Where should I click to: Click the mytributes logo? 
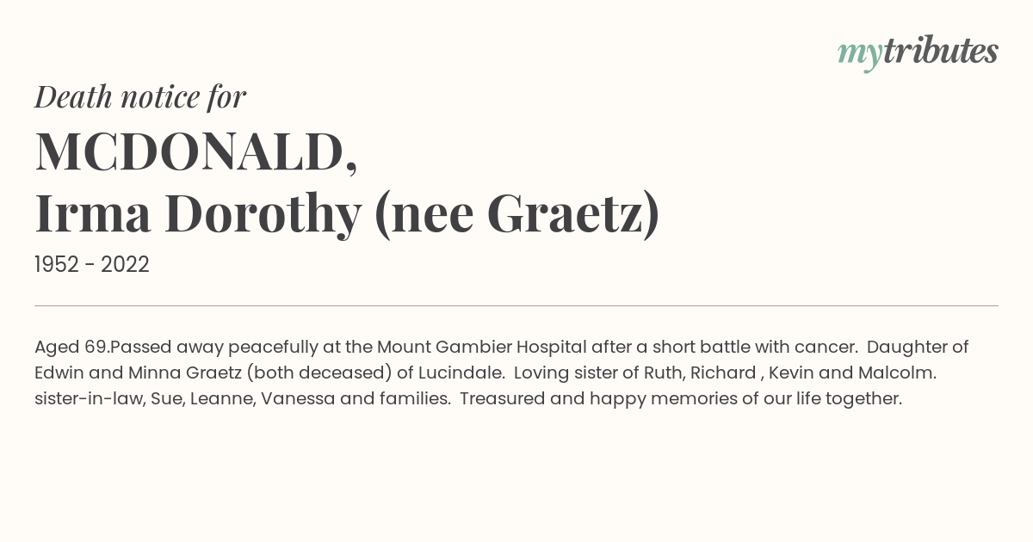click(x=918, y=53)
